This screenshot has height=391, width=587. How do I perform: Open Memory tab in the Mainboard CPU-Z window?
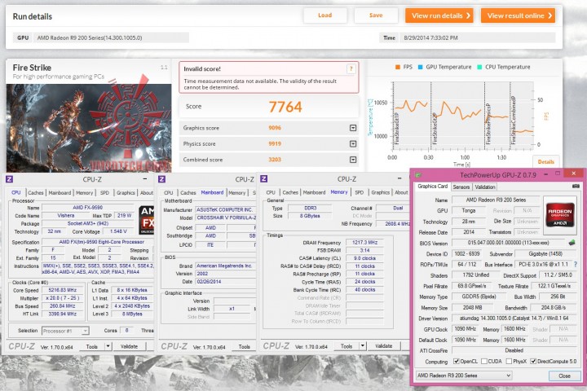coord(237,193)
